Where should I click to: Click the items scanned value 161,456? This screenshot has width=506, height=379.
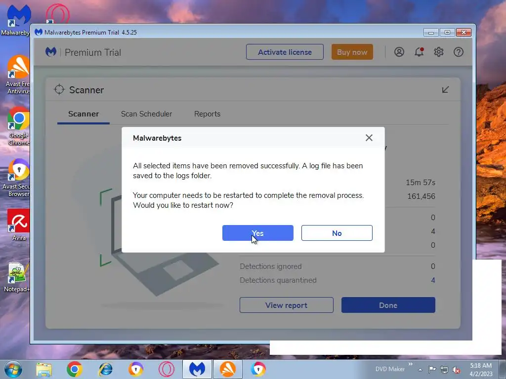tap(421, 196)
